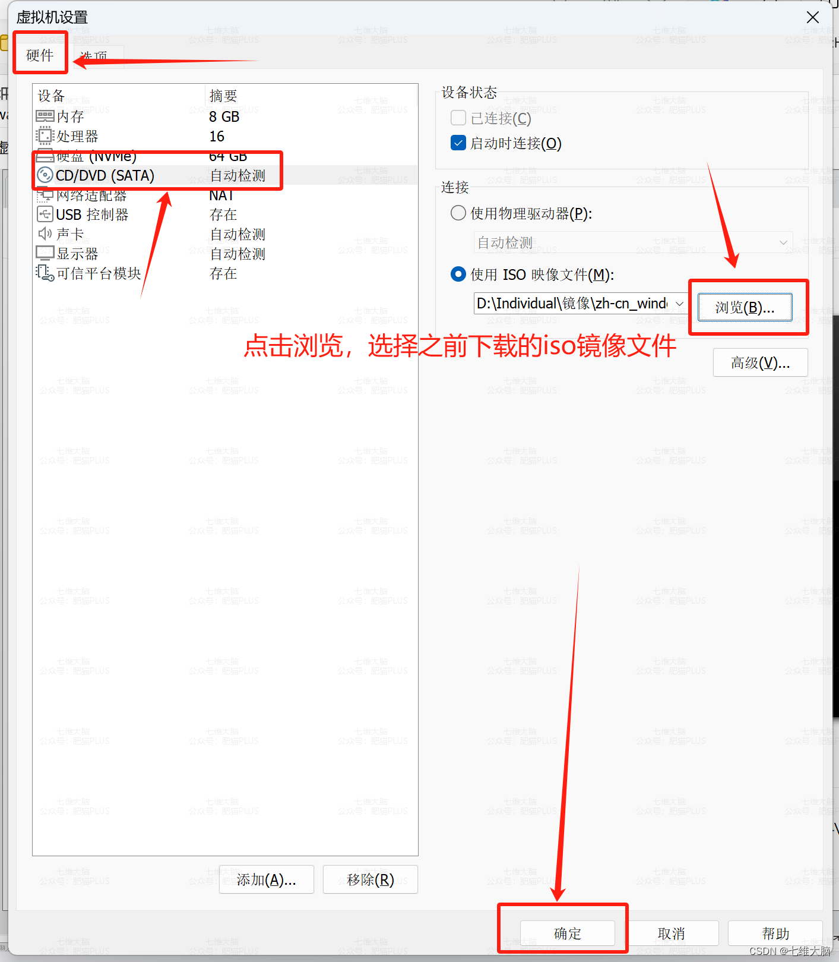The width and height of the screenshot is (839, 962).
Task: Click the 移除(R) button
Action: click(370, 879)
